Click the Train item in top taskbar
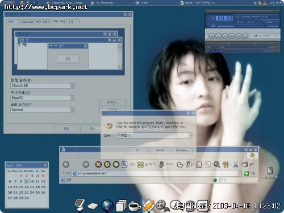This screenshot has width=284, height=213. coord(142,3)
